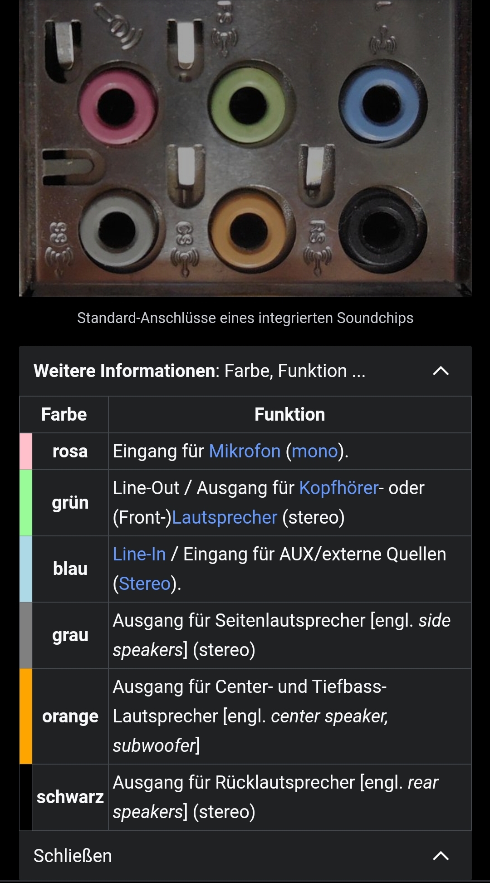Click the 'Farbe' column header
490x883 pixels.
pos(64,414)
